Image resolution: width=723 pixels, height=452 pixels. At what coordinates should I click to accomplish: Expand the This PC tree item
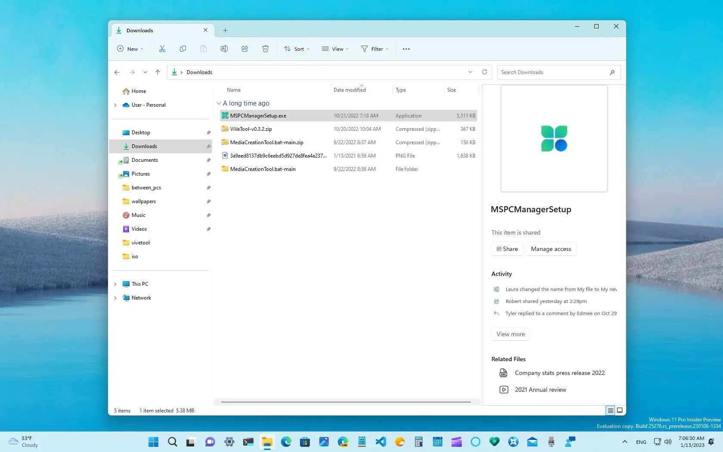(x=115, y=284)
